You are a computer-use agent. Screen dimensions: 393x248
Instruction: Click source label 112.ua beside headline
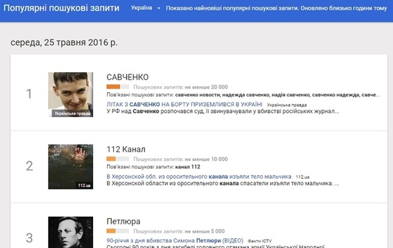[x=302, y=177]
